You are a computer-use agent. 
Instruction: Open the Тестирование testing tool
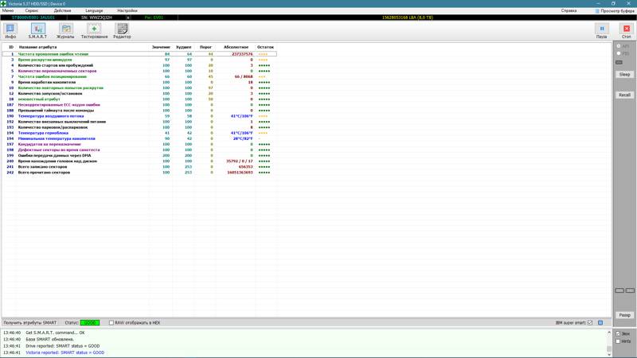[x=94, y=30]
